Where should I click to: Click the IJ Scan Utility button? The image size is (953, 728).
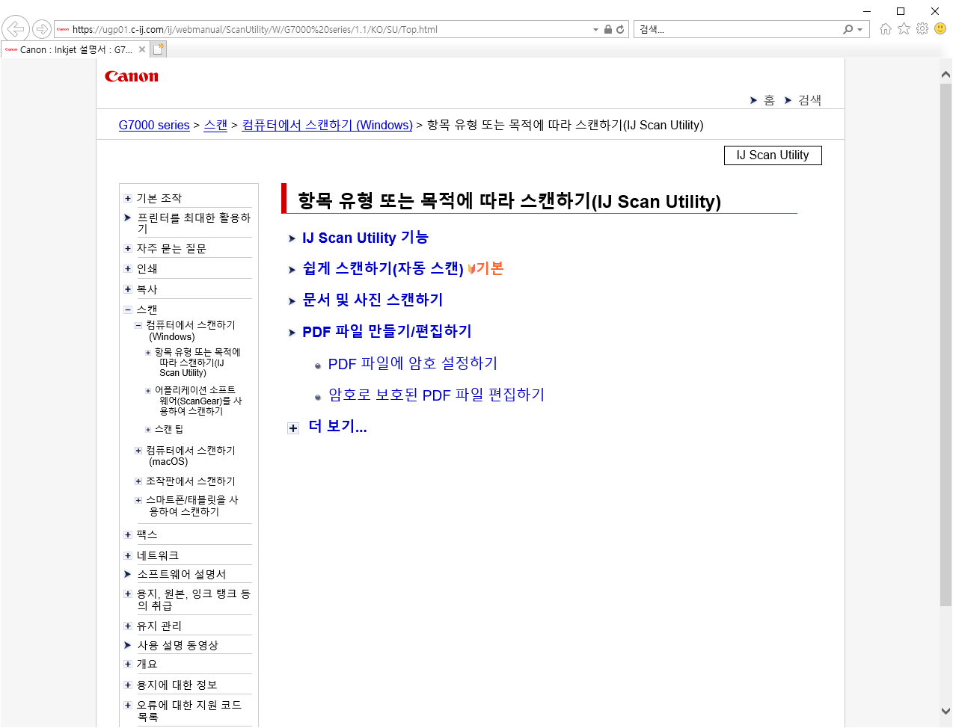click(x=773, y=155)
